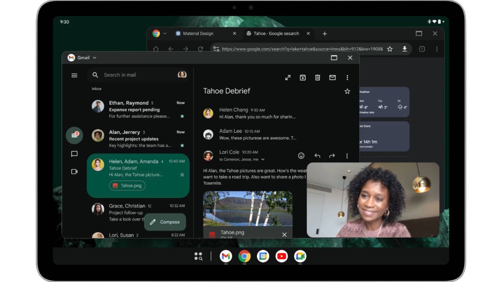The width and height of the screenshot is (502, 282).
Task: Launch Google Calendar from the taskbar
Action: click(x=263, y=256)
